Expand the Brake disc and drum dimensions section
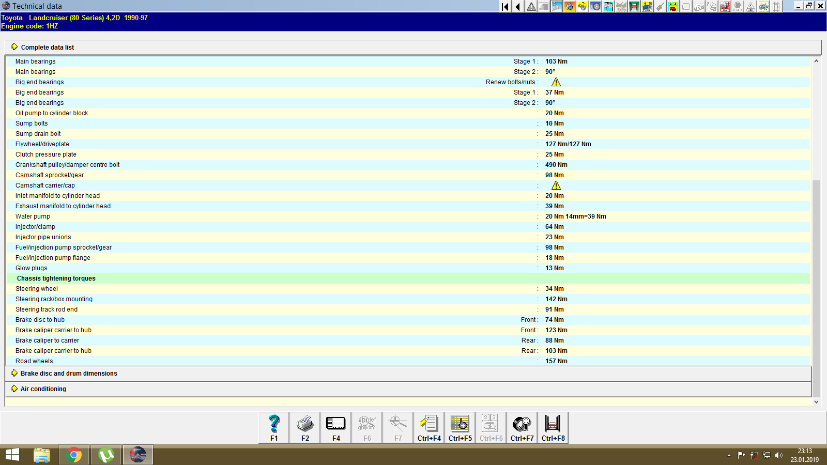Screen dimensions: 827x465 coord(68,373)
